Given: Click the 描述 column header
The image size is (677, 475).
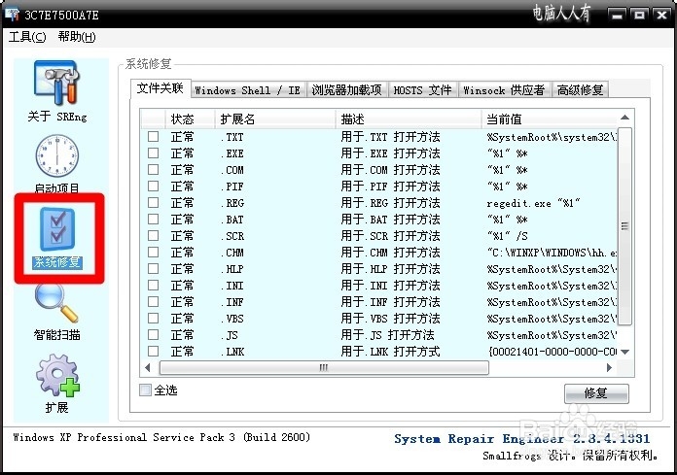Looking at the screenshot, I should tap(409, 119).
